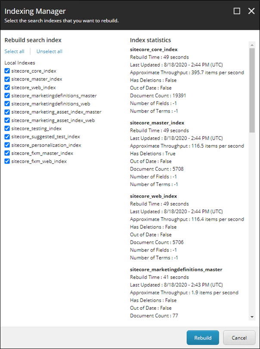This screenshot has height=349, width=260.
Task: Uncheck the sitecore_fxm_web_index checkbox
Action: [x=7, y=162]
